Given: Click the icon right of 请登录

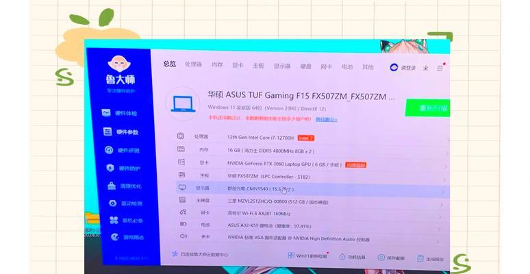Looking at the screenshot, I should pos(425,68).
